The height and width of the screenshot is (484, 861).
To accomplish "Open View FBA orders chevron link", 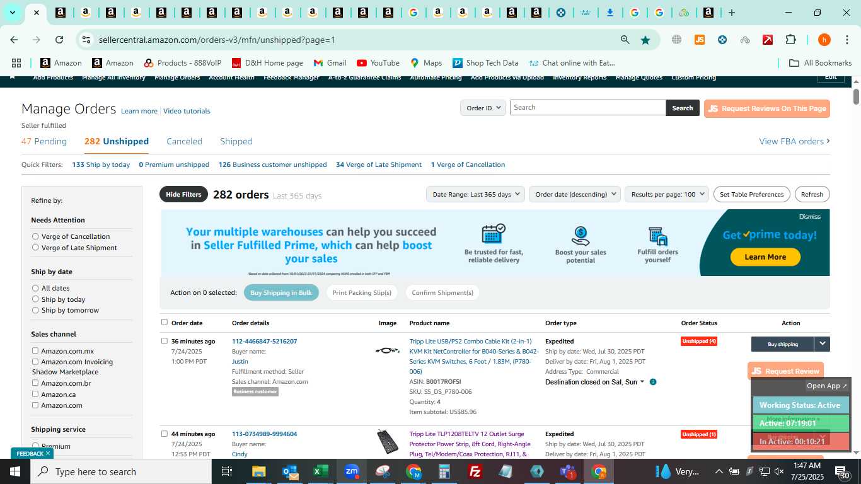I will [x=794, y=141].
